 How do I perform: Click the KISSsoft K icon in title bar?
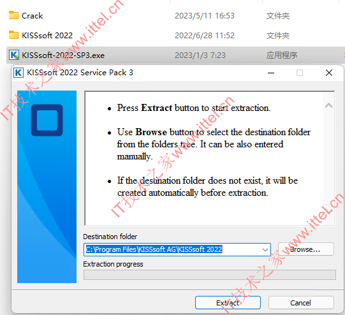[x=18, y=73]
